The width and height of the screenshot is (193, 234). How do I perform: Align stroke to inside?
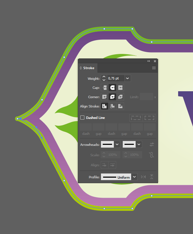pos(112,106)
